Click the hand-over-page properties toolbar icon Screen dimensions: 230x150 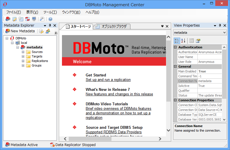click(198, 41)
